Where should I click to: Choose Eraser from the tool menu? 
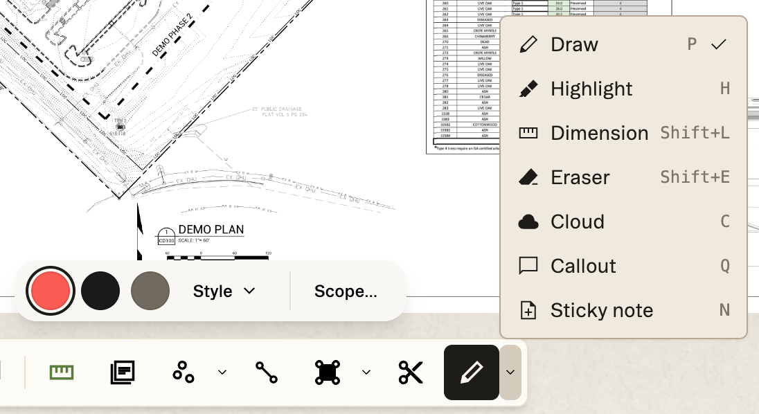[x=623, y=177]
